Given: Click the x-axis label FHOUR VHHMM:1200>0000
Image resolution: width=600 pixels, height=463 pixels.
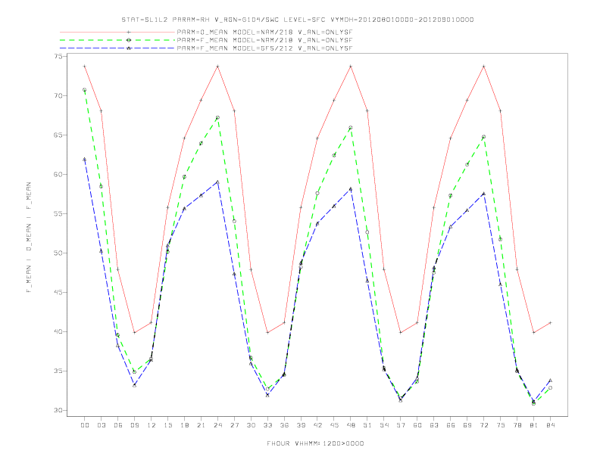Looking at the screenshot, I should 315,443.
